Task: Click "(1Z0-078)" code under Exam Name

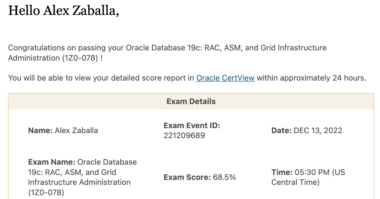Action: (46, 192)
